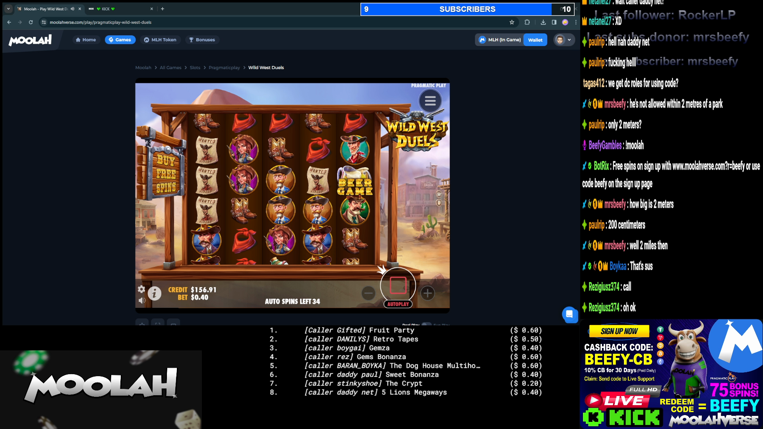Open the Wild West Duels hamburger menu
This screenshot has width=763, height=429.
point(430,101)
